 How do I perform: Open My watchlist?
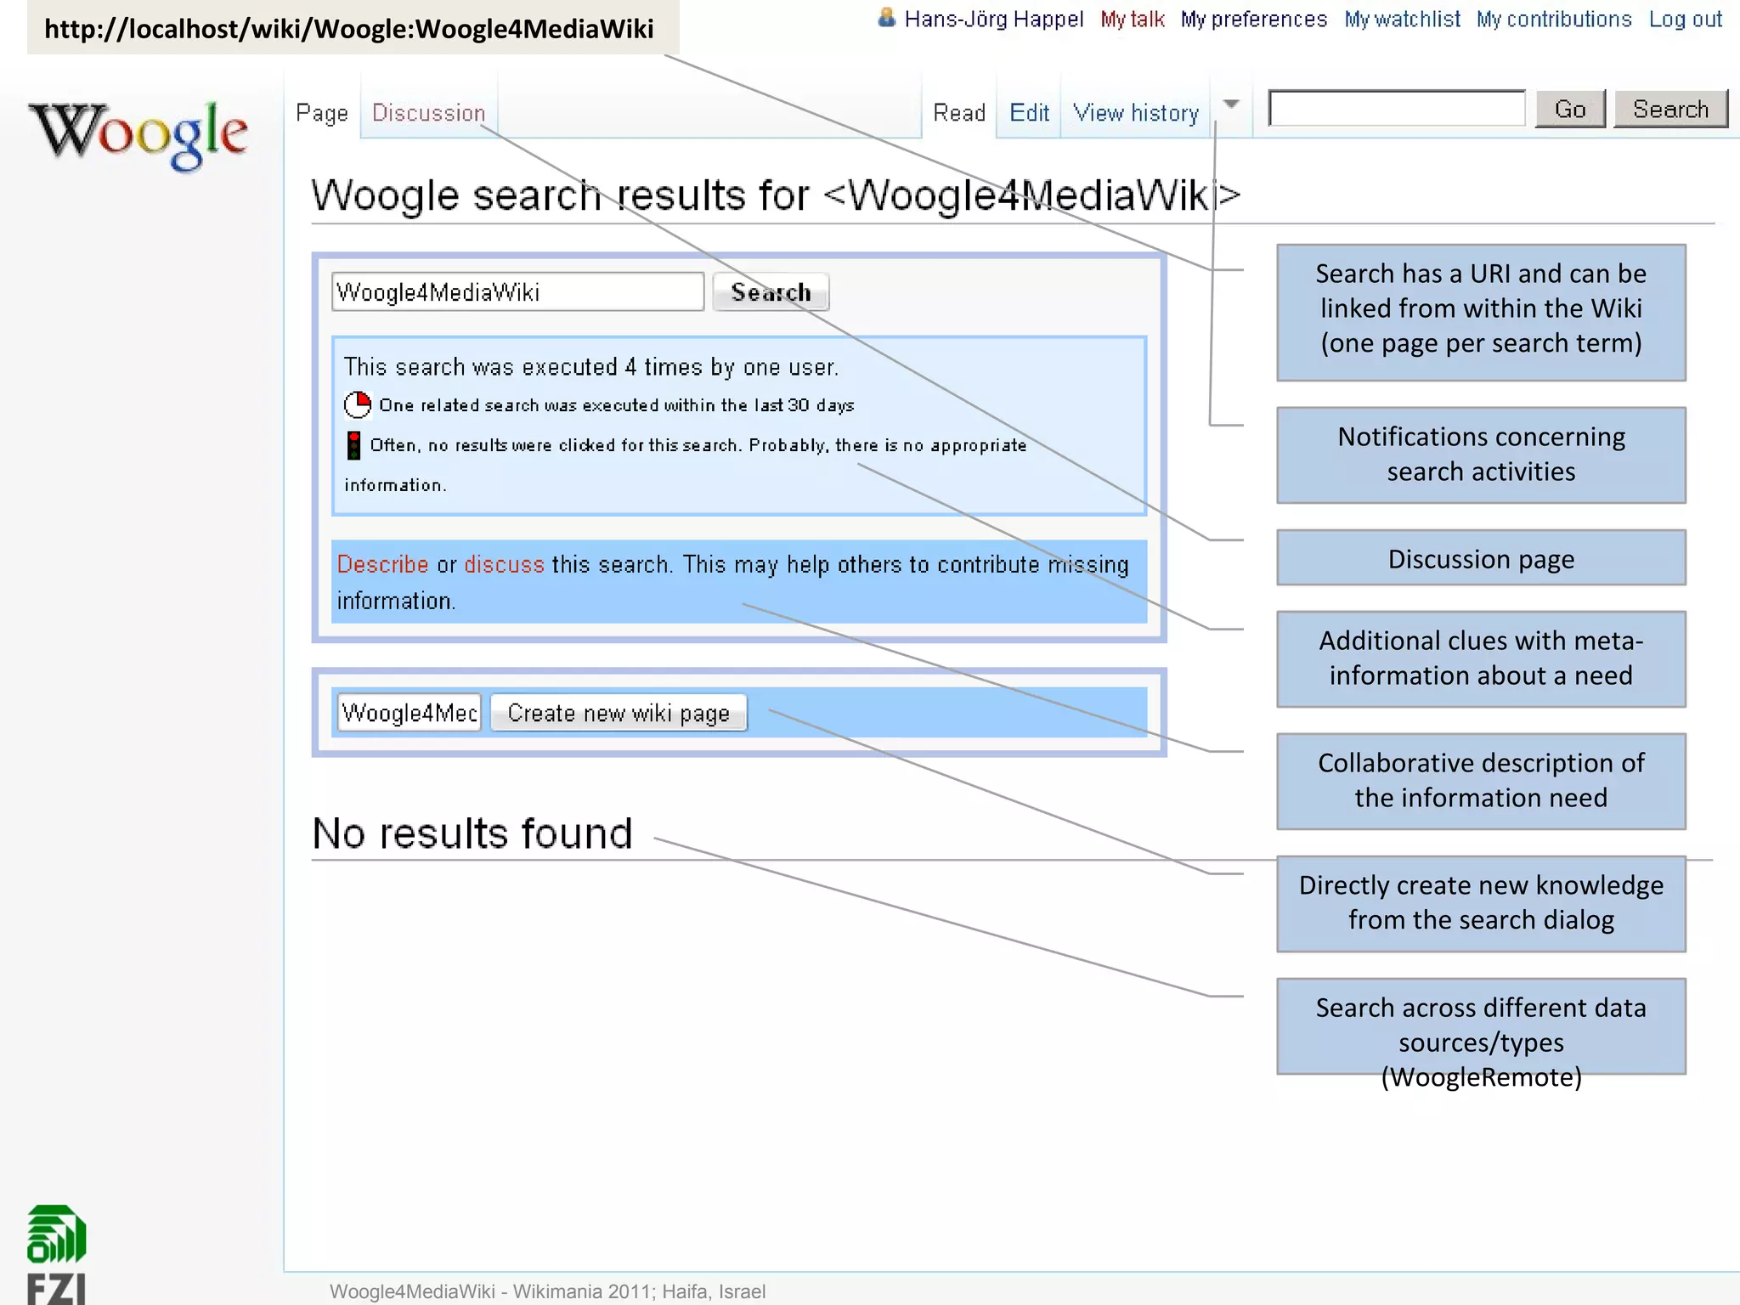pyautogui.click(x=1402, y=20)
